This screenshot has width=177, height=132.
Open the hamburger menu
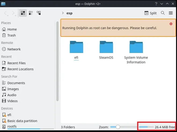pos(171,13)
